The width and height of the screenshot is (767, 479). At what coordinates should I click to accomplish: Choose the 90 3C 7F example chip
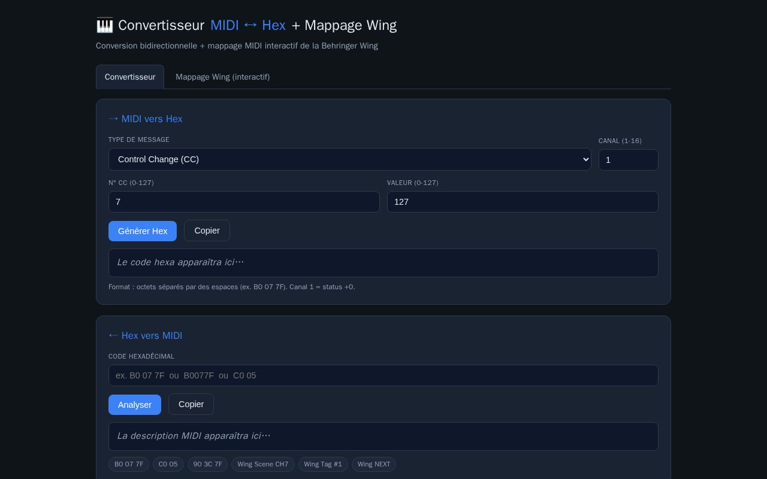[x=207, y=464]
